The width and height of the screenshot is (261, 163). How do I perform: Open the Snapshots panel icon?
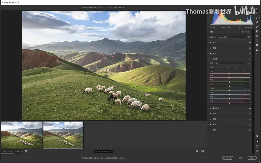(257, 45)
